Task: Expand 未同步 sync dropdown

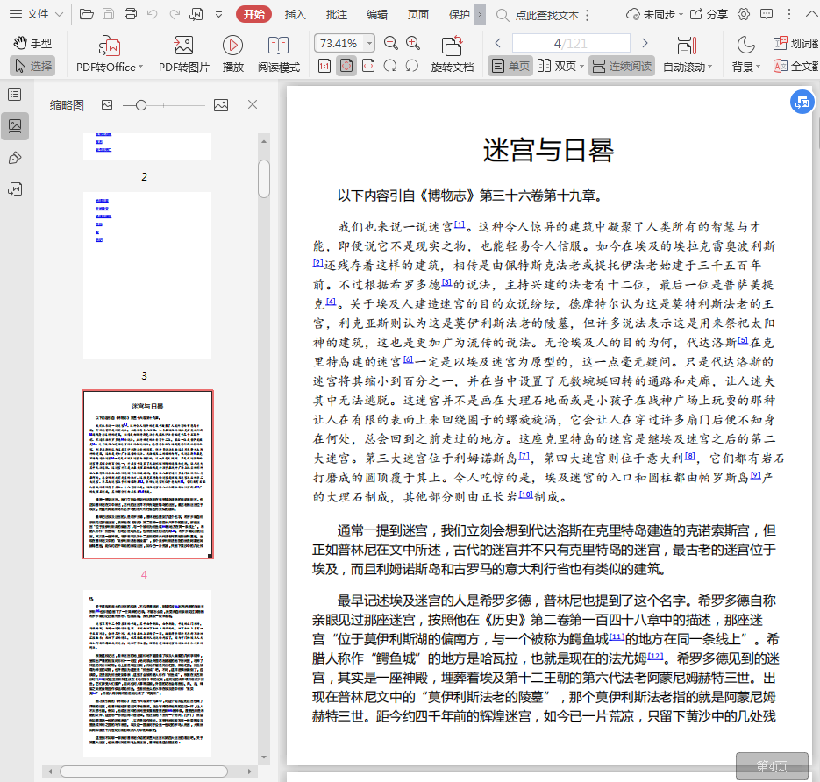Action: click(681, 15)
